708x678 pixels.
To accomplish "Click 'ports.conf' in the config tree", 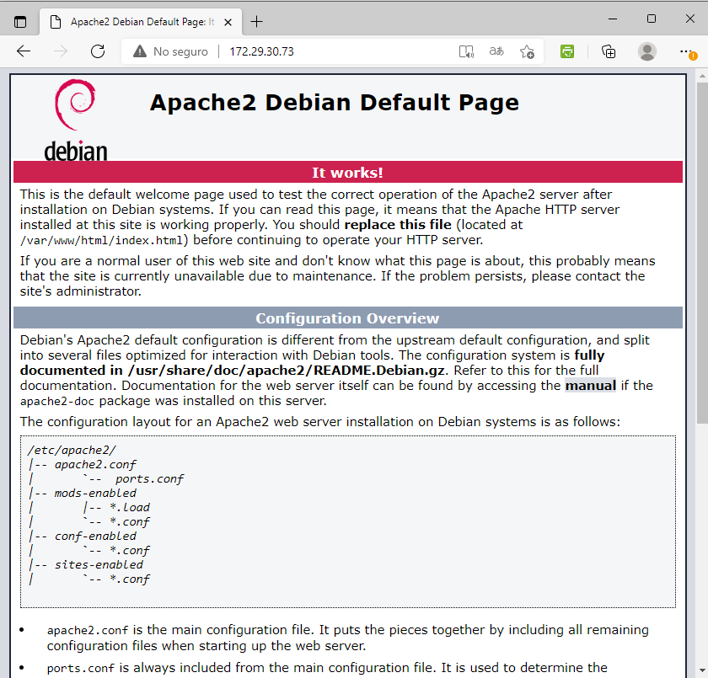I will point(149,478).
